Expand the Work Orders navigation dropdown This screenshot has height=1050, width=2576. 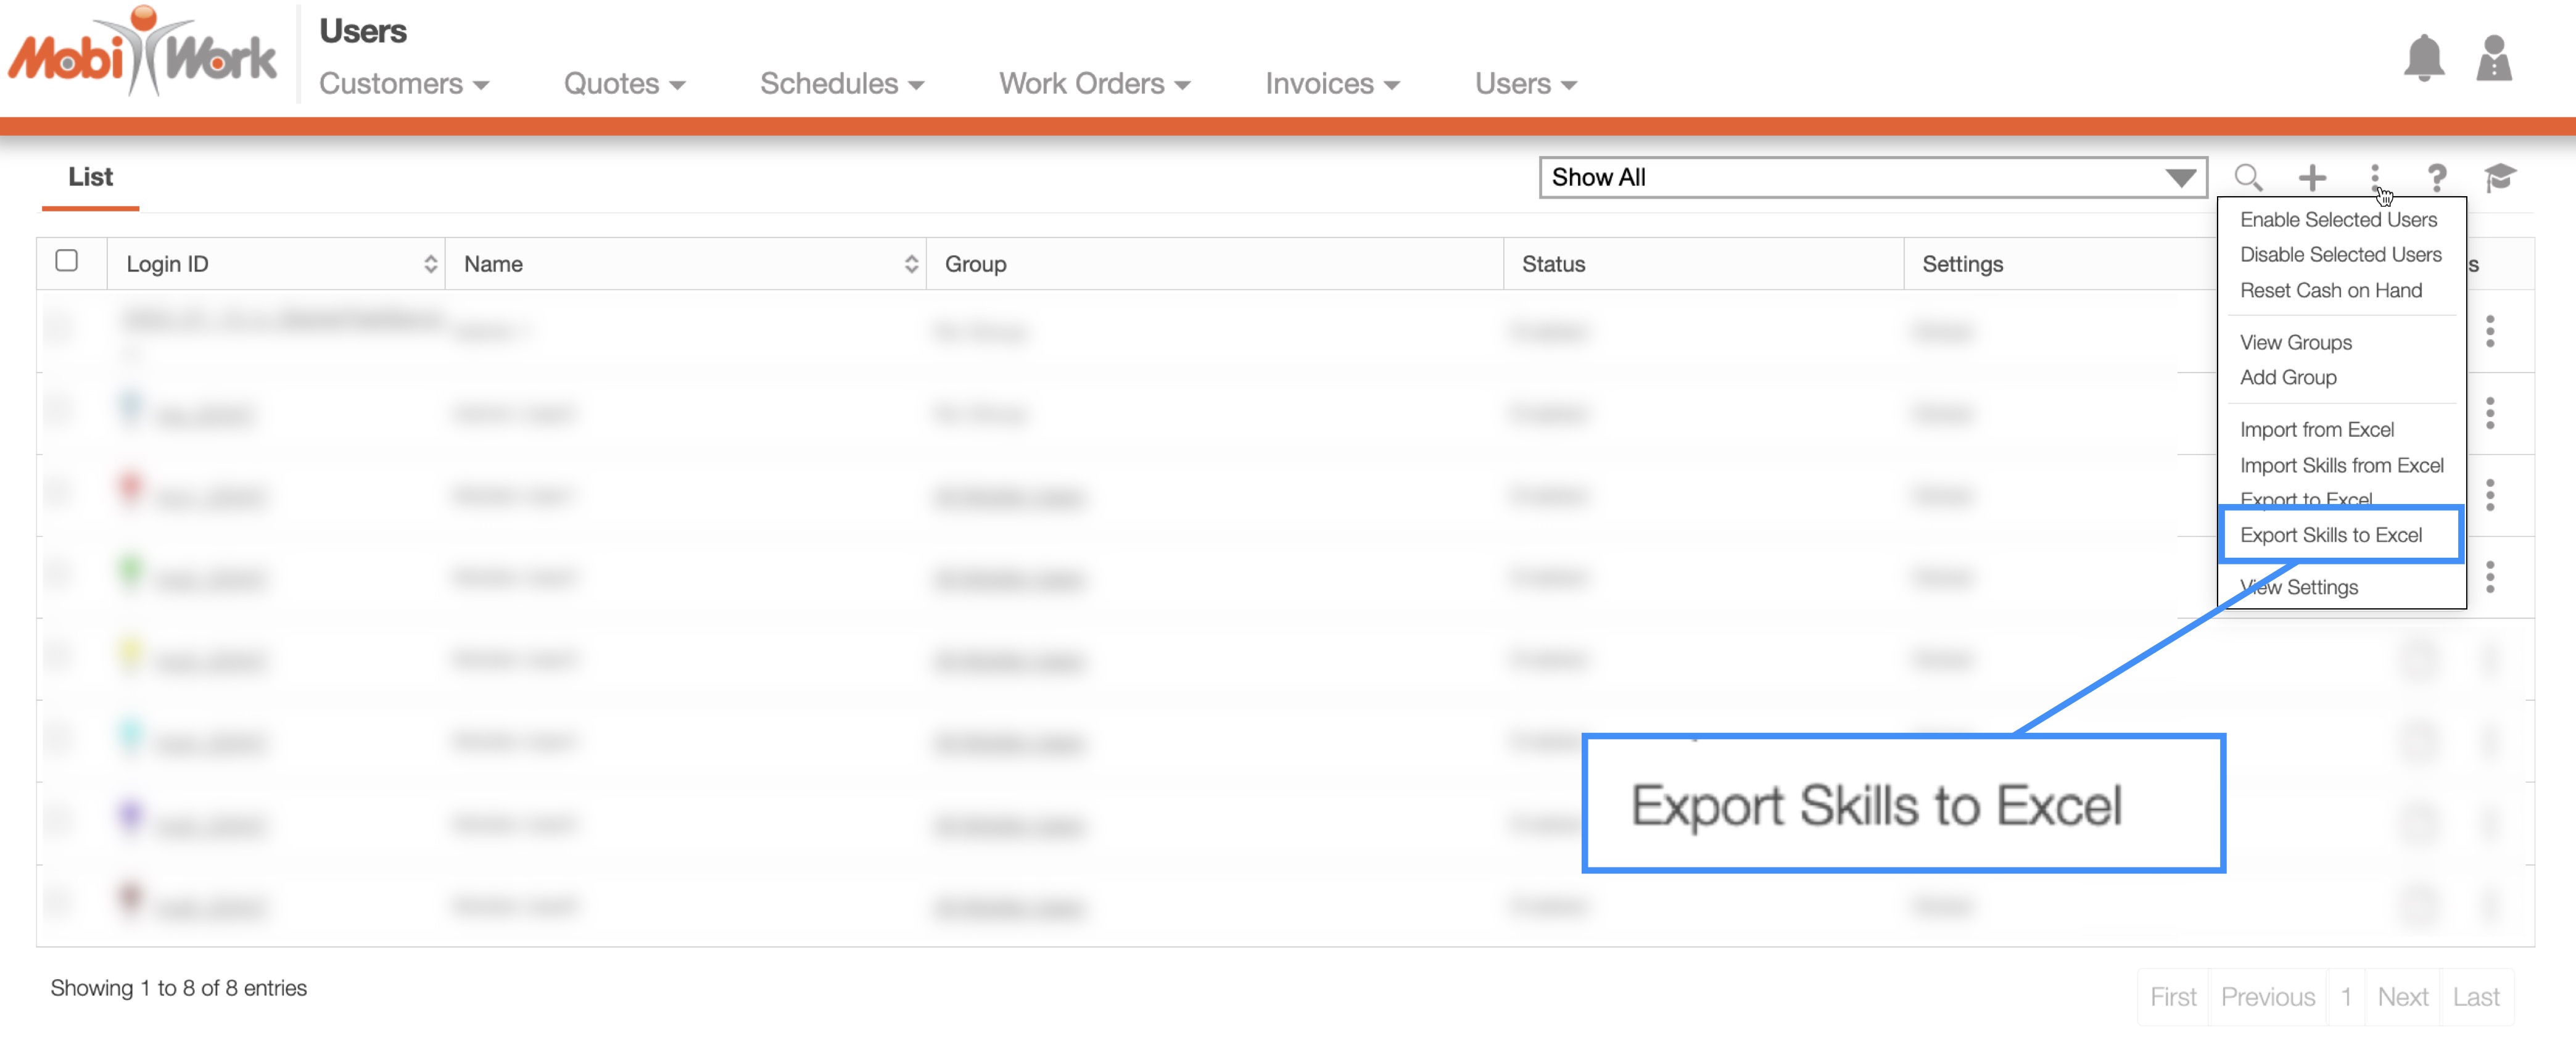1094,84
